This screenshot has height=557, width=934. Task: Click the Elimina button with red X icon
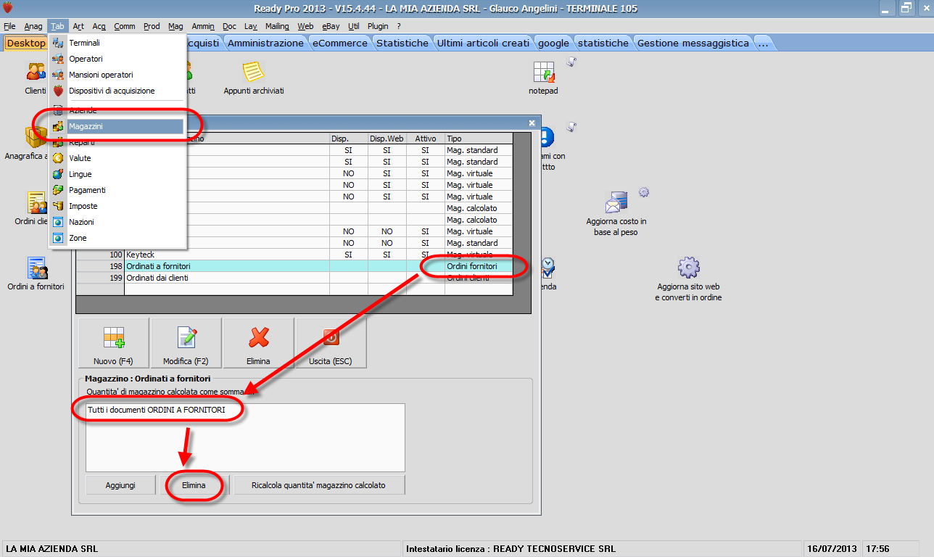259,343
